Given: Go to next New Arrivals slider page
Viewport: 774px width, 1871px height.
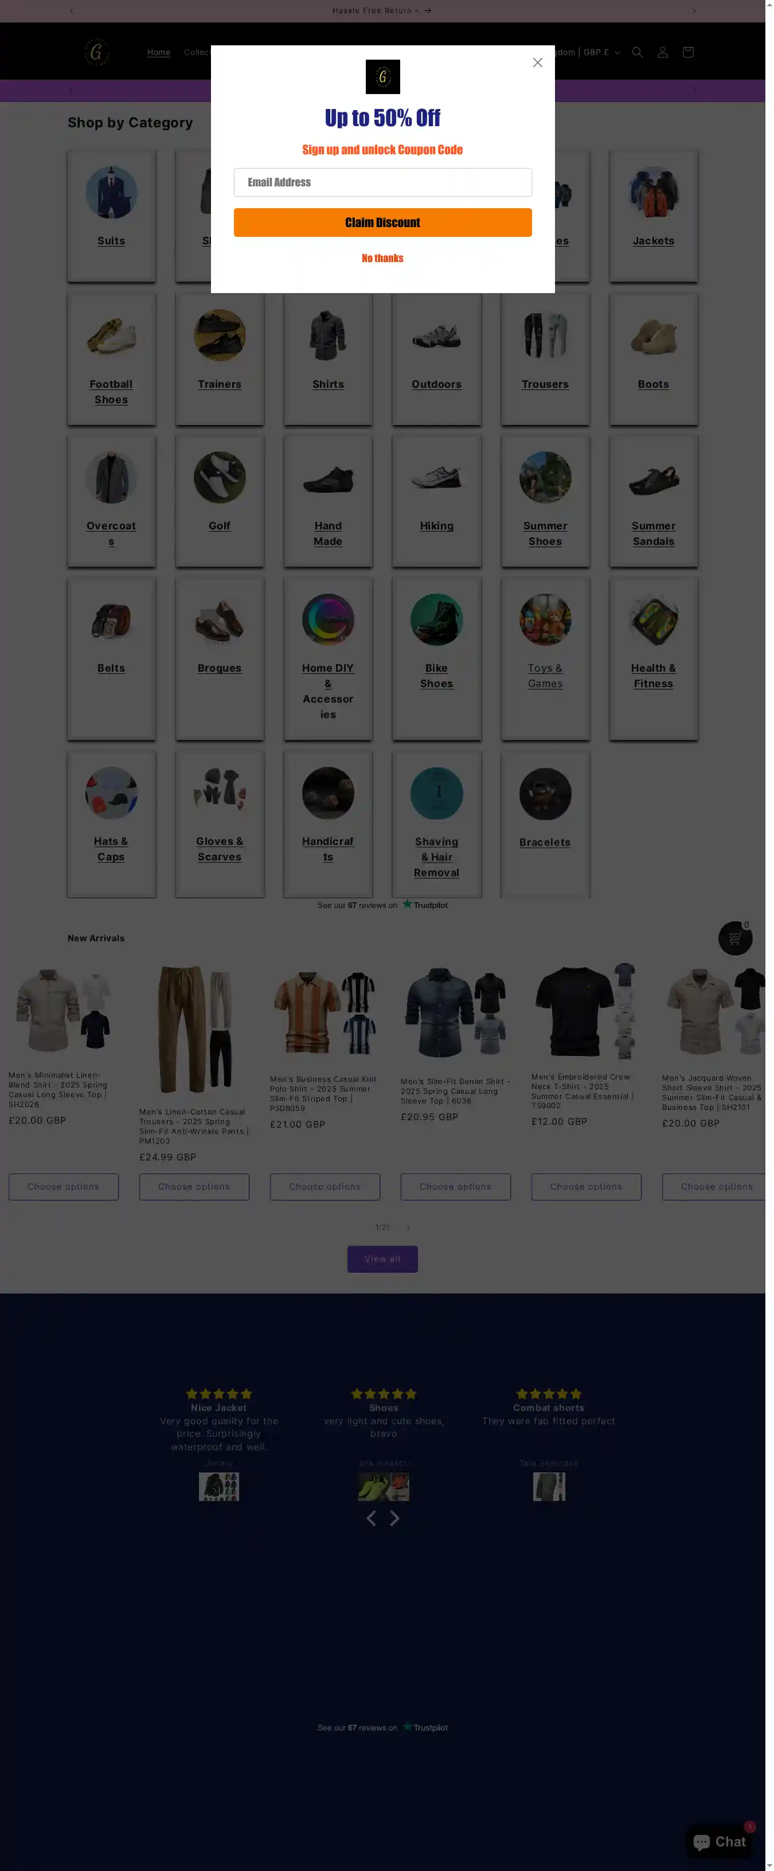Looking at the screenshot, I should pyautogui.click(x=408, y=1227).
